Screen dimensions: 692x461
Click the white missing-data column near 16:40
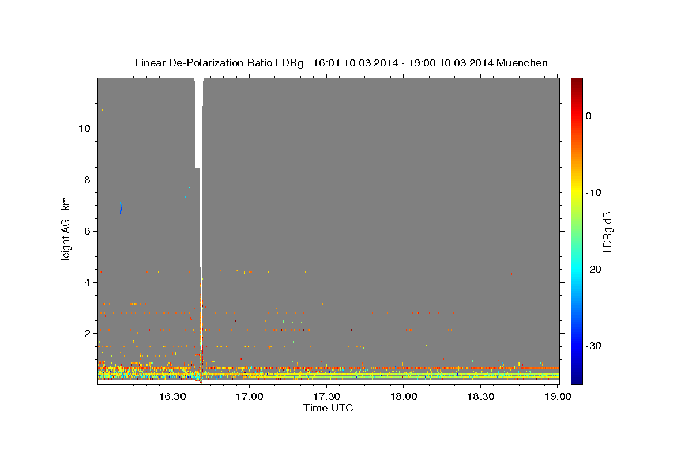click(x=199, y=123)
